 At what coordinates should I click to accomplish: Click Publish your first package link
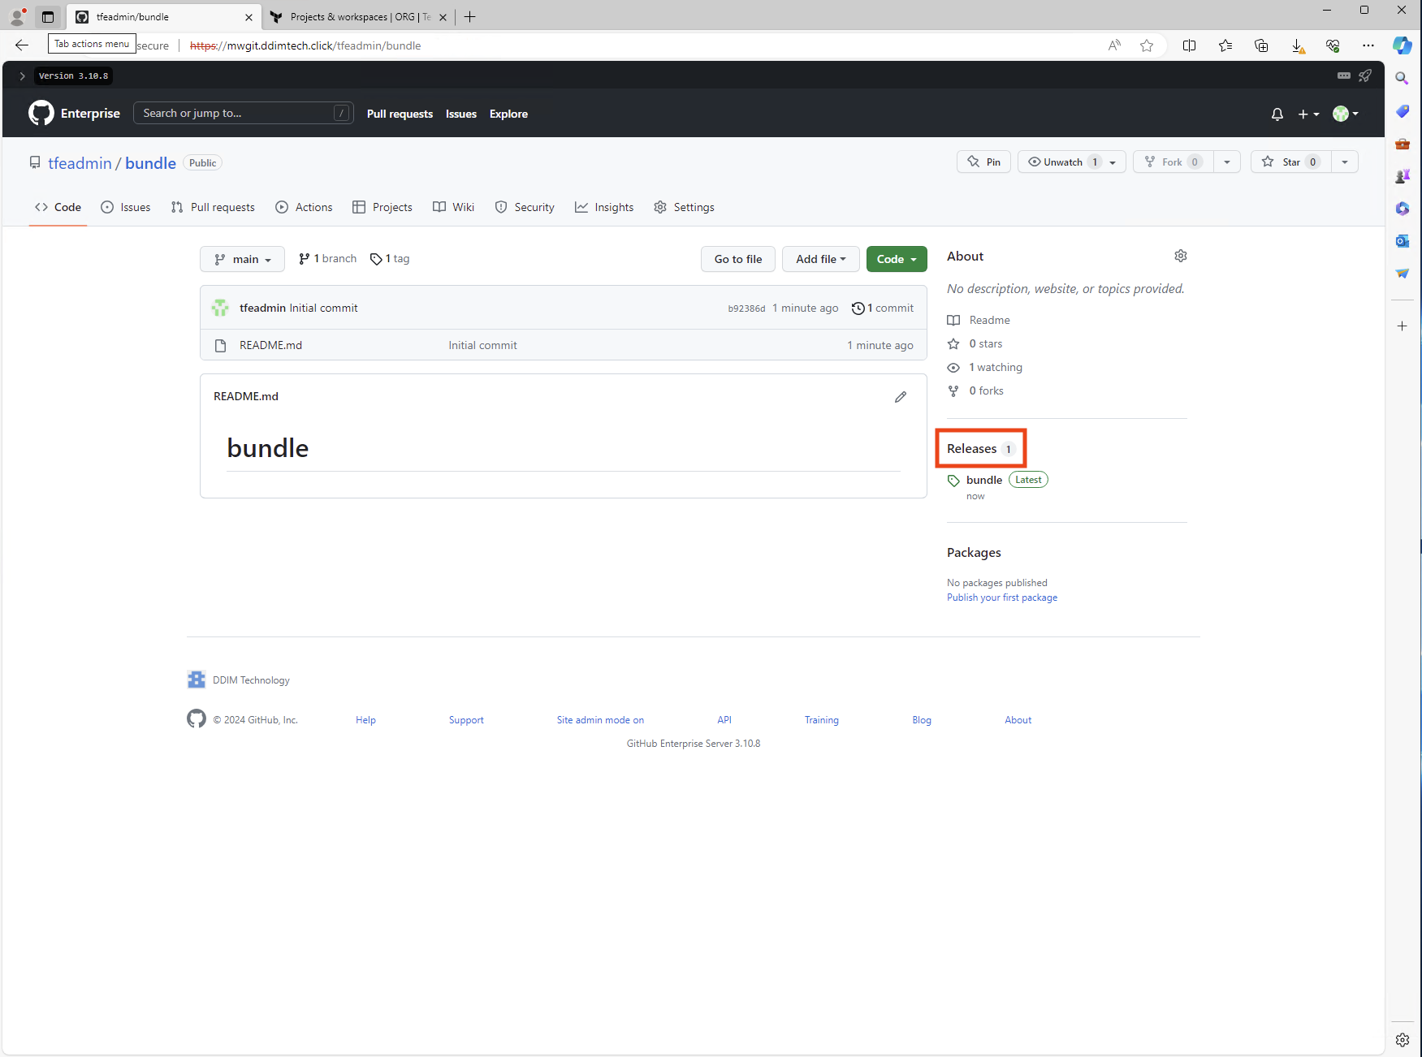point(1002,598)
